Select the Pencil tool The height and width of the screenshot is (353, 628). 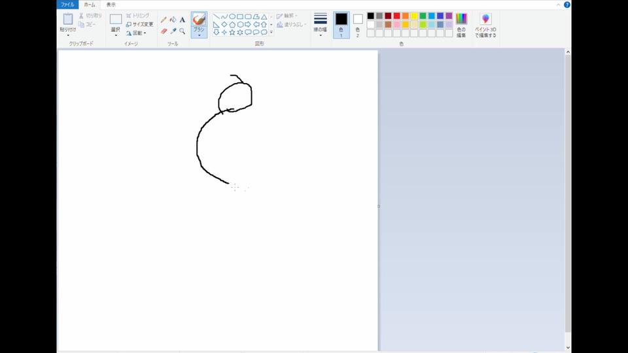[164, 20]
